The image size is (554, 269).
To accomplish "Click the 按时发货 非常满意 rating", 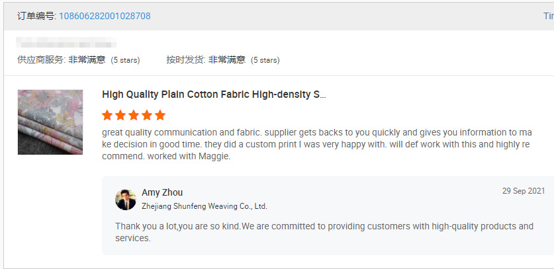I will pyautogui.click(x=205, y=59).
